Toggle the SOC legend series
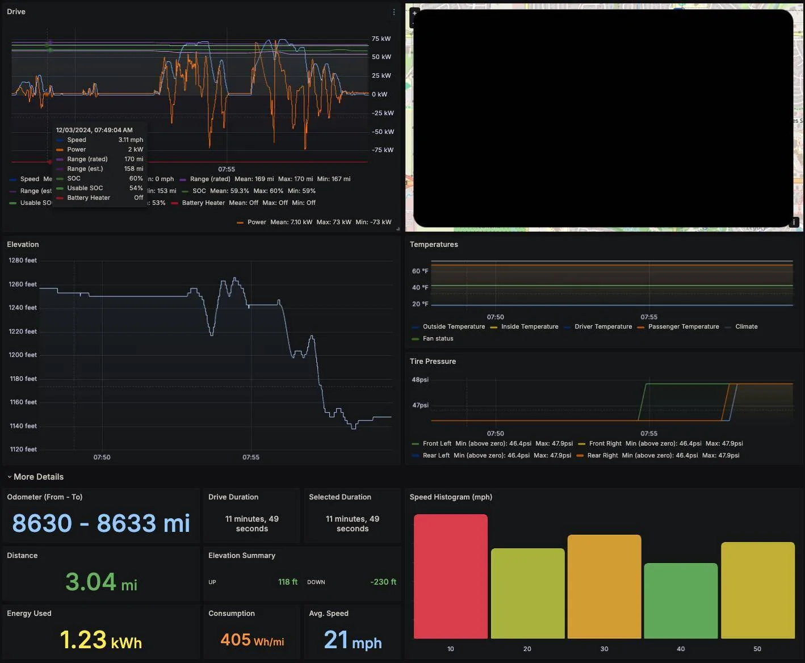Image resolution: width=805 pixels, height=663 pixels. point(199,191)
